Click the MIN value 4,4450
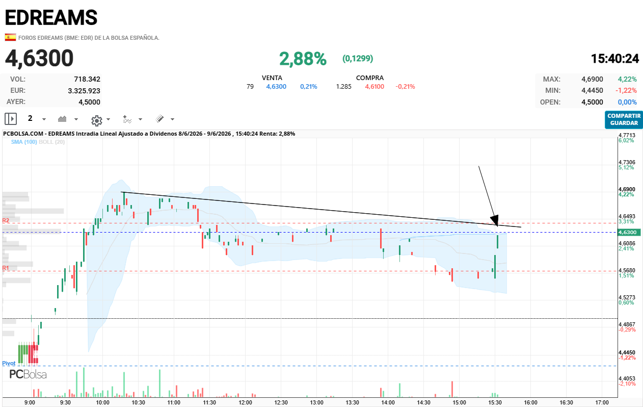Screen dimensions: 643x407 [x=592, y=90]
